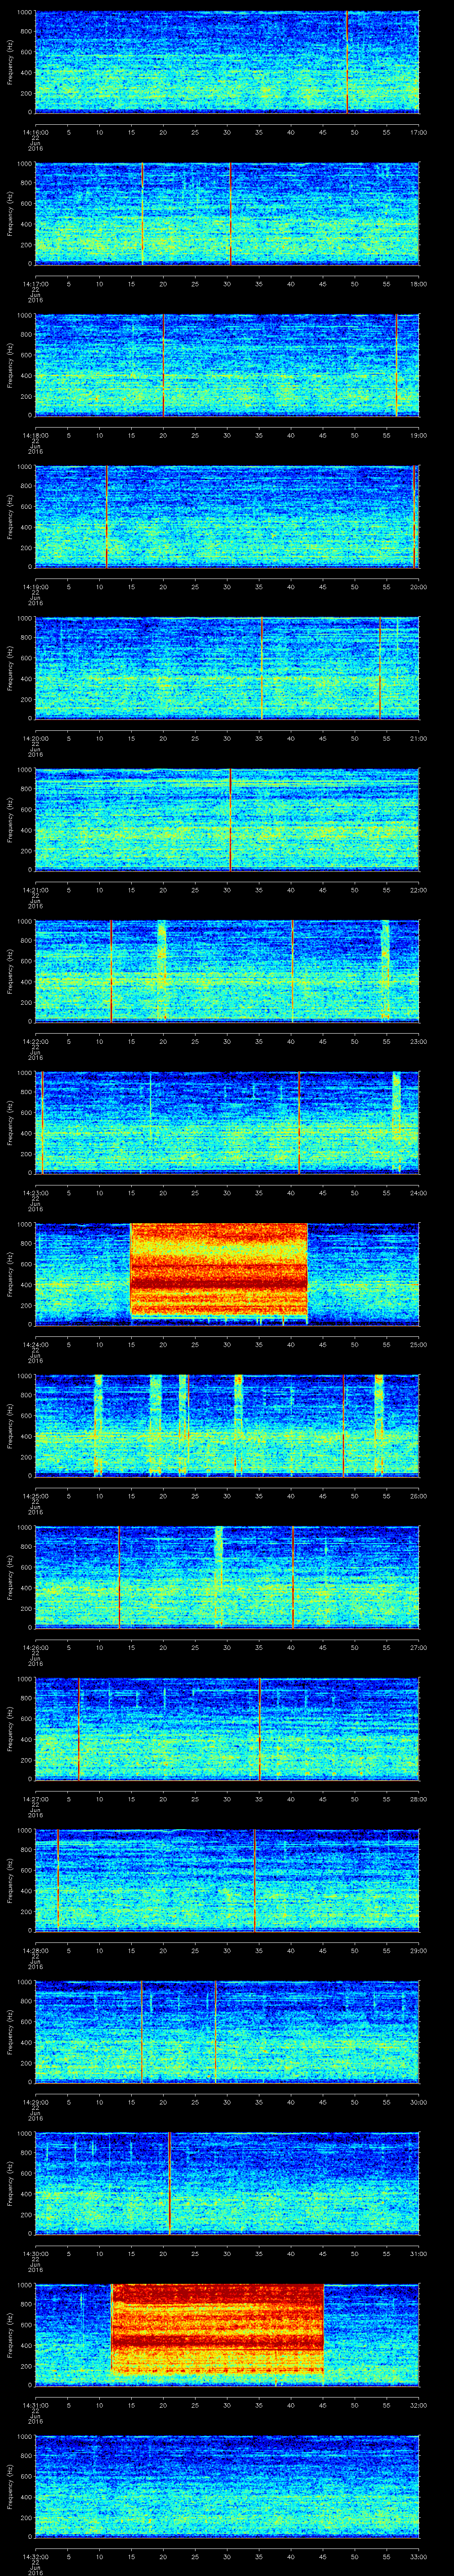Viewport: 454px width, 2576px height.
Task: Click the 14:26:00 start time label
Action: [x=35, y=1647]
